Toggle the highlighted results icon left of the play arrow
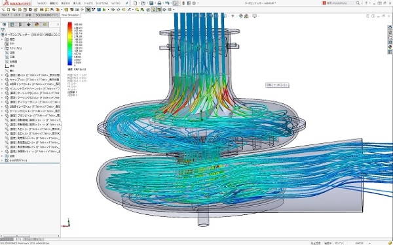393x245 pixels. click(x=88, y=10)
